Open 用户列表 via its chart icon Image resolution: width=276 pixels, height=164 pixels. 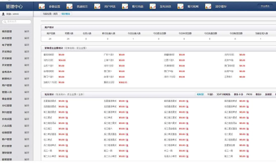click(x=97, y=6)
